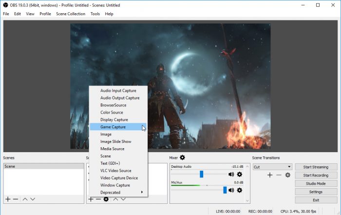Choose BrowserSource from the list

click(x=118, y=105)
